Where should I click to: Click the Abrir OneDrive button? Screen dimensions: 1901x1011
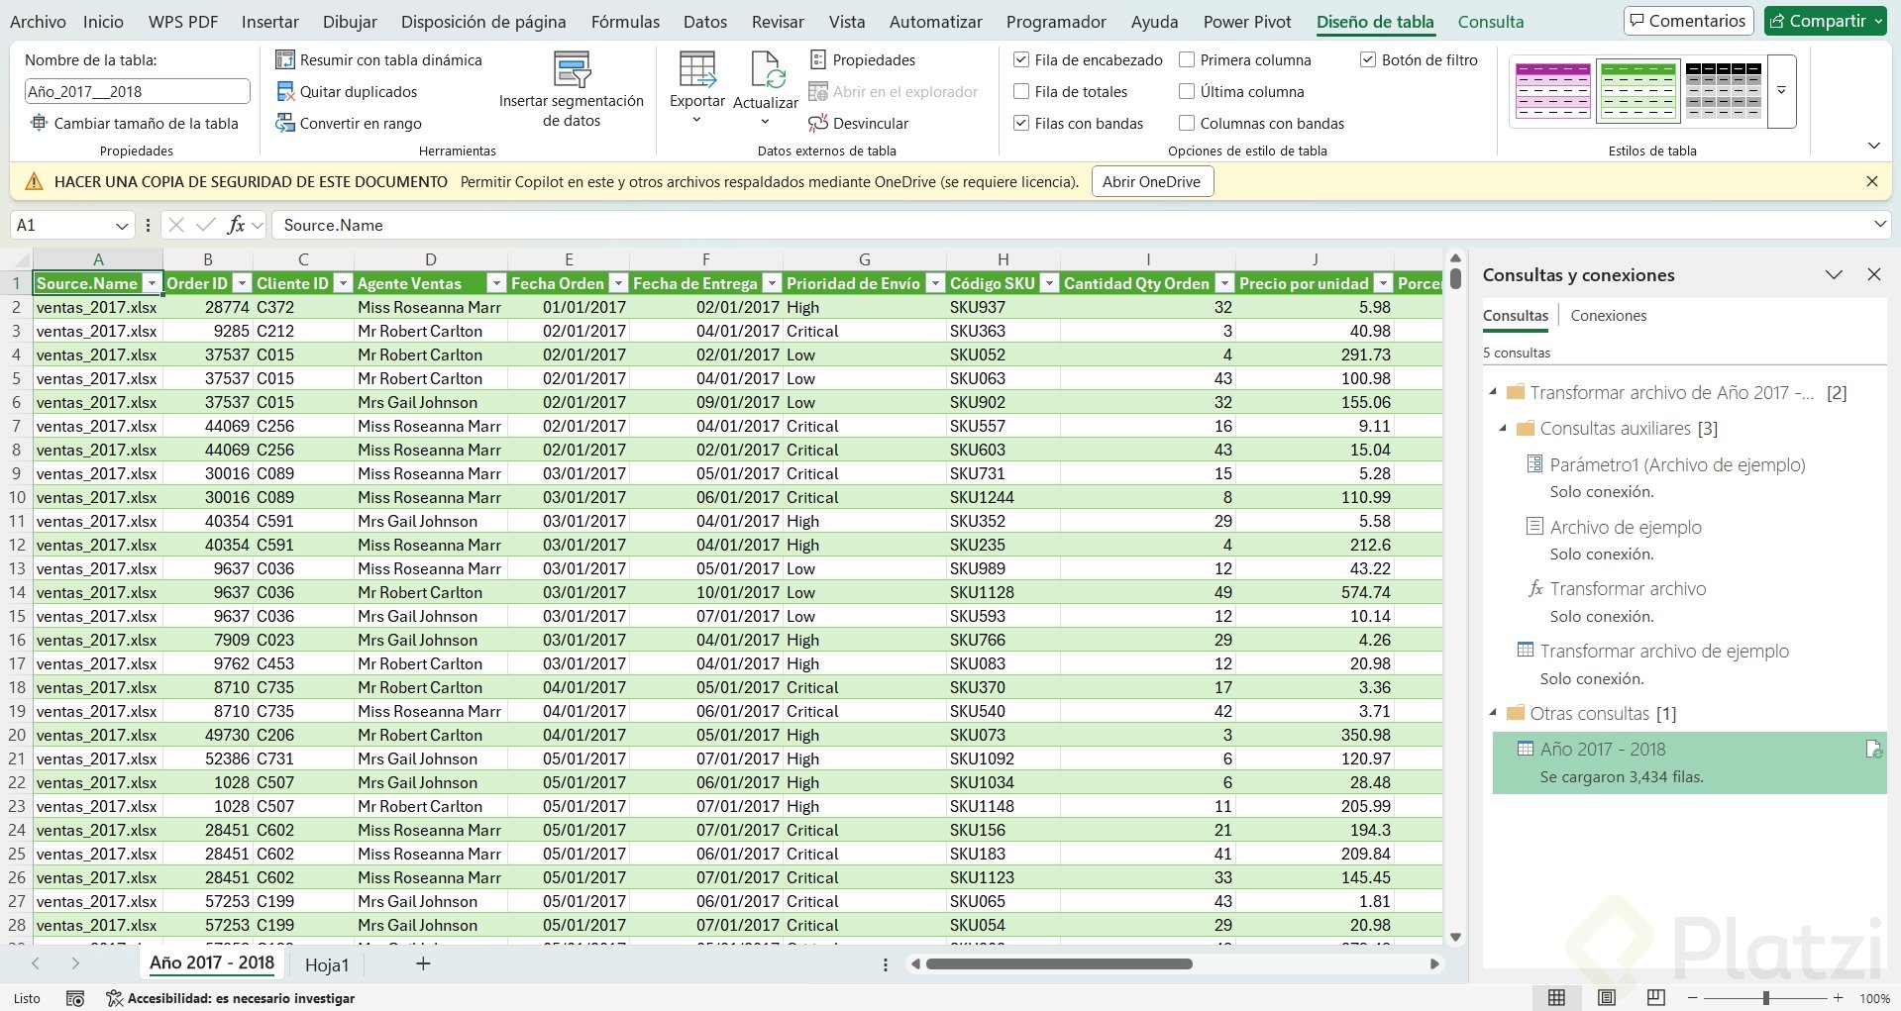[x=1151, y=182]
